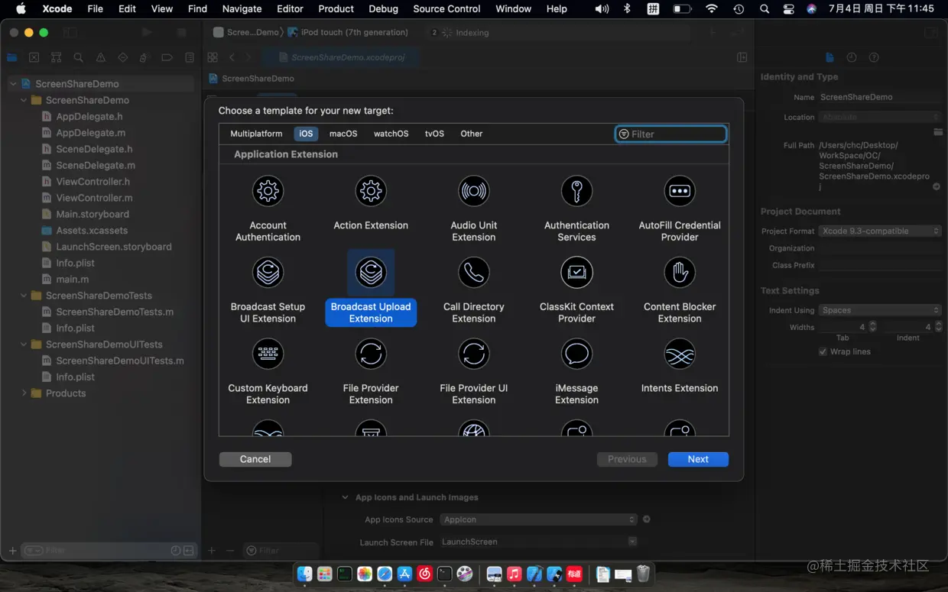Select the Intents Extension template
This screenshot has width=948, height=592.
[x=680, y=367]
